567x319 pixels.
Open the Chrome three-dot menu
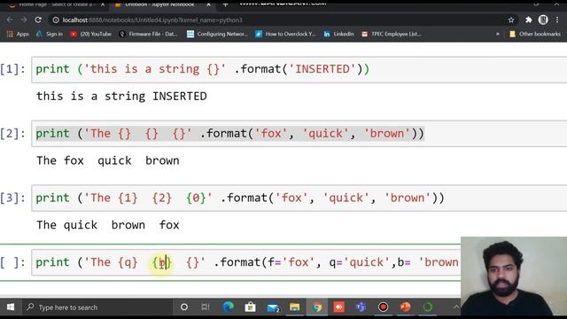pos(557,19)
